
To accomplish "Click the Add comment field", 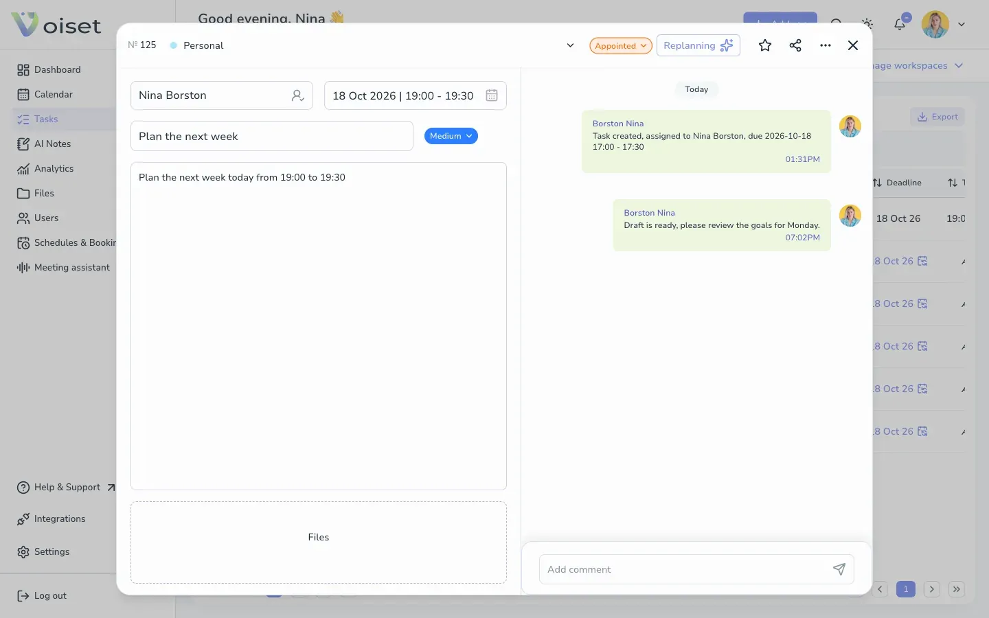I will click(696, 569).
